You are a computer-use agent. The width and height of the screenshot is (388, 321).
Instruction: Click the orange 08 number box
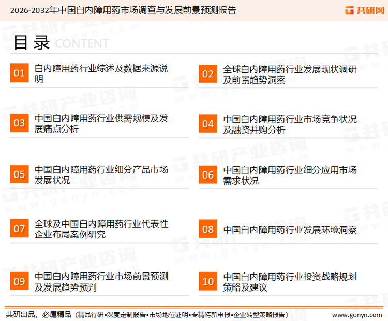click(x=208, y=229)
